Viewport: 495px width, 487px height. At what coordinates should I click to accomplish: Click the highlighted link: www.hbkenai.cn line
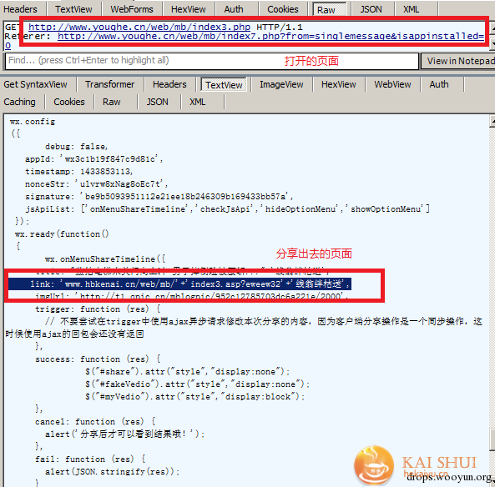(x=179, y=284)
